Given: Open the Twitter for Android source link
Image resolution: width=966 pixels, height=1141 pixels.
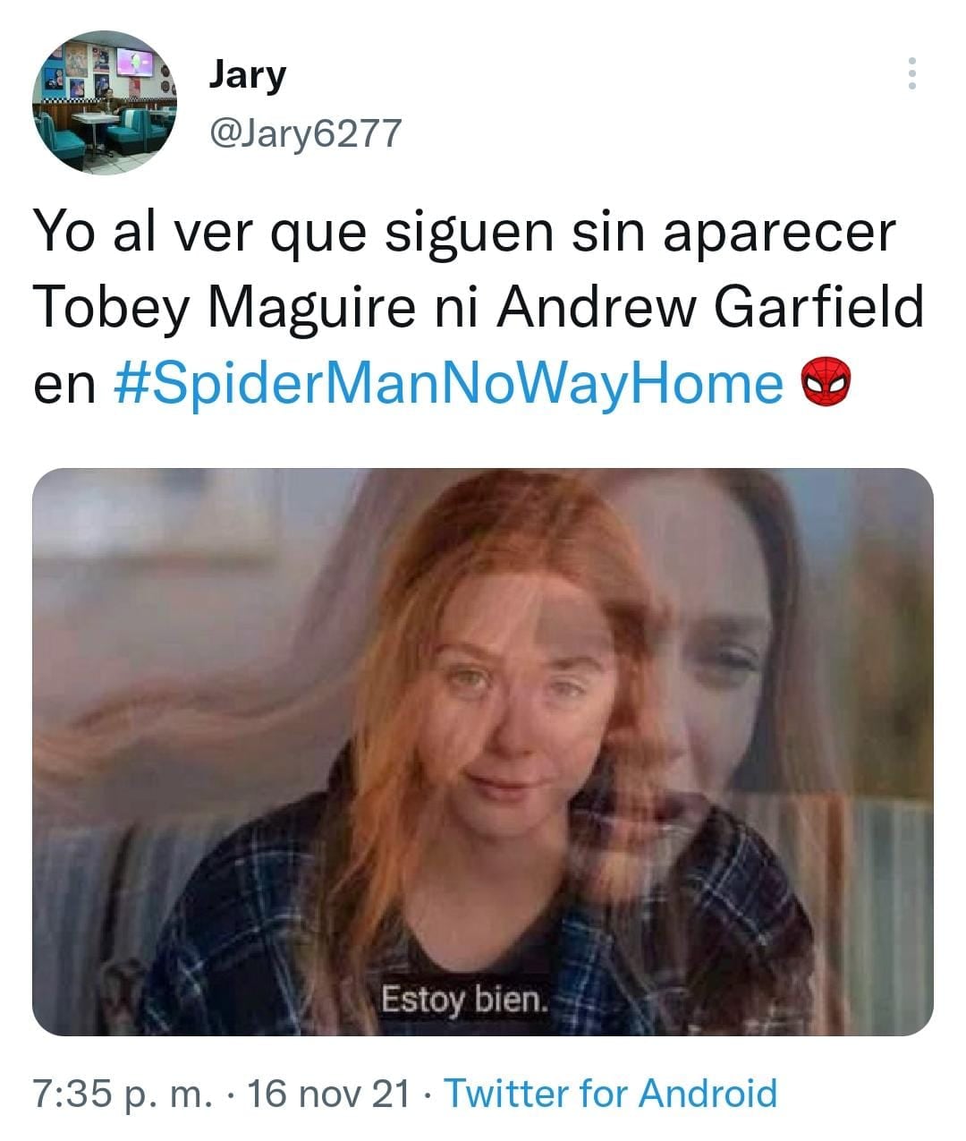Looking at the screenshot, I should (x=611, y=1093).
